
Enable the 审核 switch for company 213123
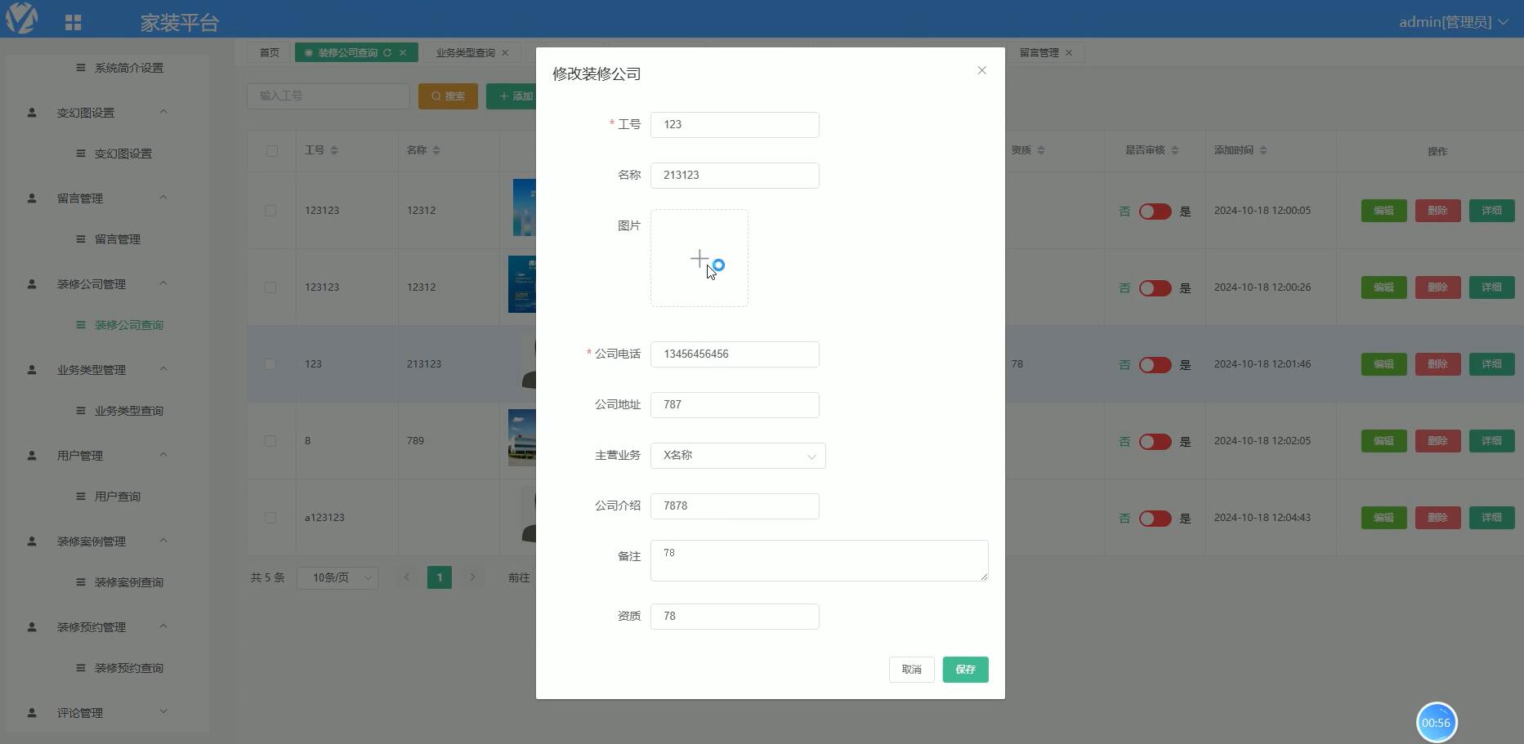pos(1154,365)
